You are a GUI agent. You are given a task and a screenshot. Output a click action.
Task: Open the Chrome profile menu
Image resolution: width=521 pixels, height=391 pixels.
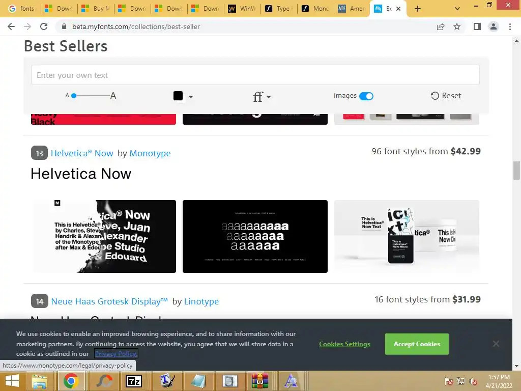point(494,26)
